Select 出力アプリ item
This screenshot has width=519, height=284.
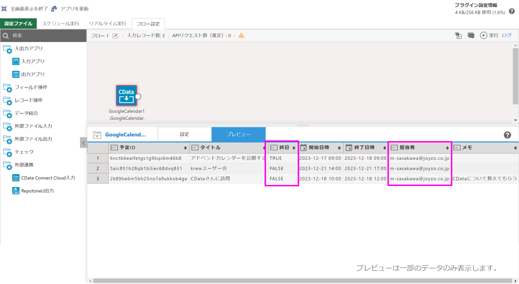coord(28,74)
